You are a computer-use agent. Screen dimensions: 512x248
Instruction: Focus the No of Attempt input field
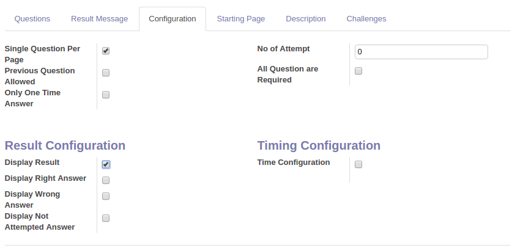421,52
